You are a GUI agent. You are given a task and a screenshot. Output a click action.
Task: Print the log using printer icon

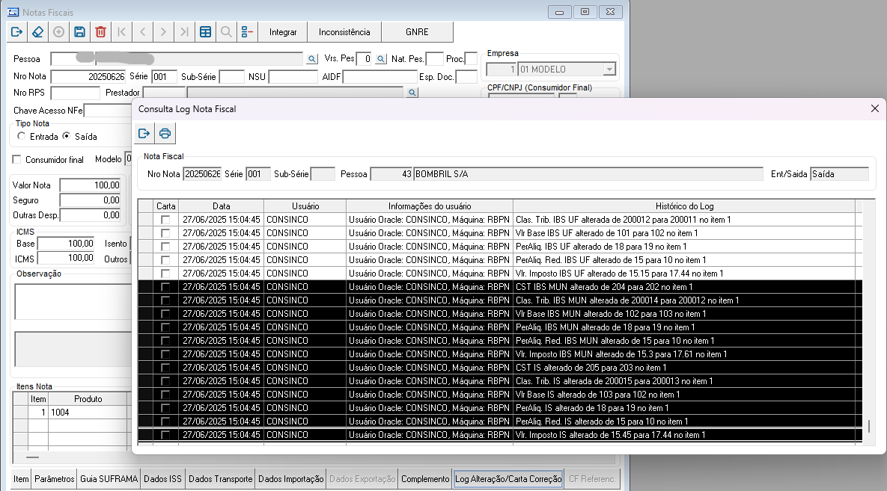coord(165,133)
